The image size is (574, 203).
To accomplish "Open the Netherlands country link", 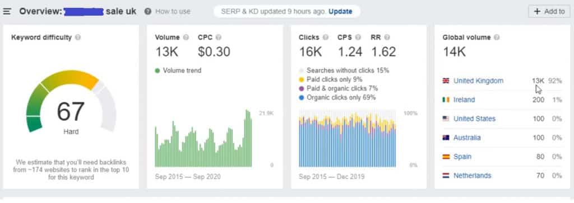I will tap(472, 176).
